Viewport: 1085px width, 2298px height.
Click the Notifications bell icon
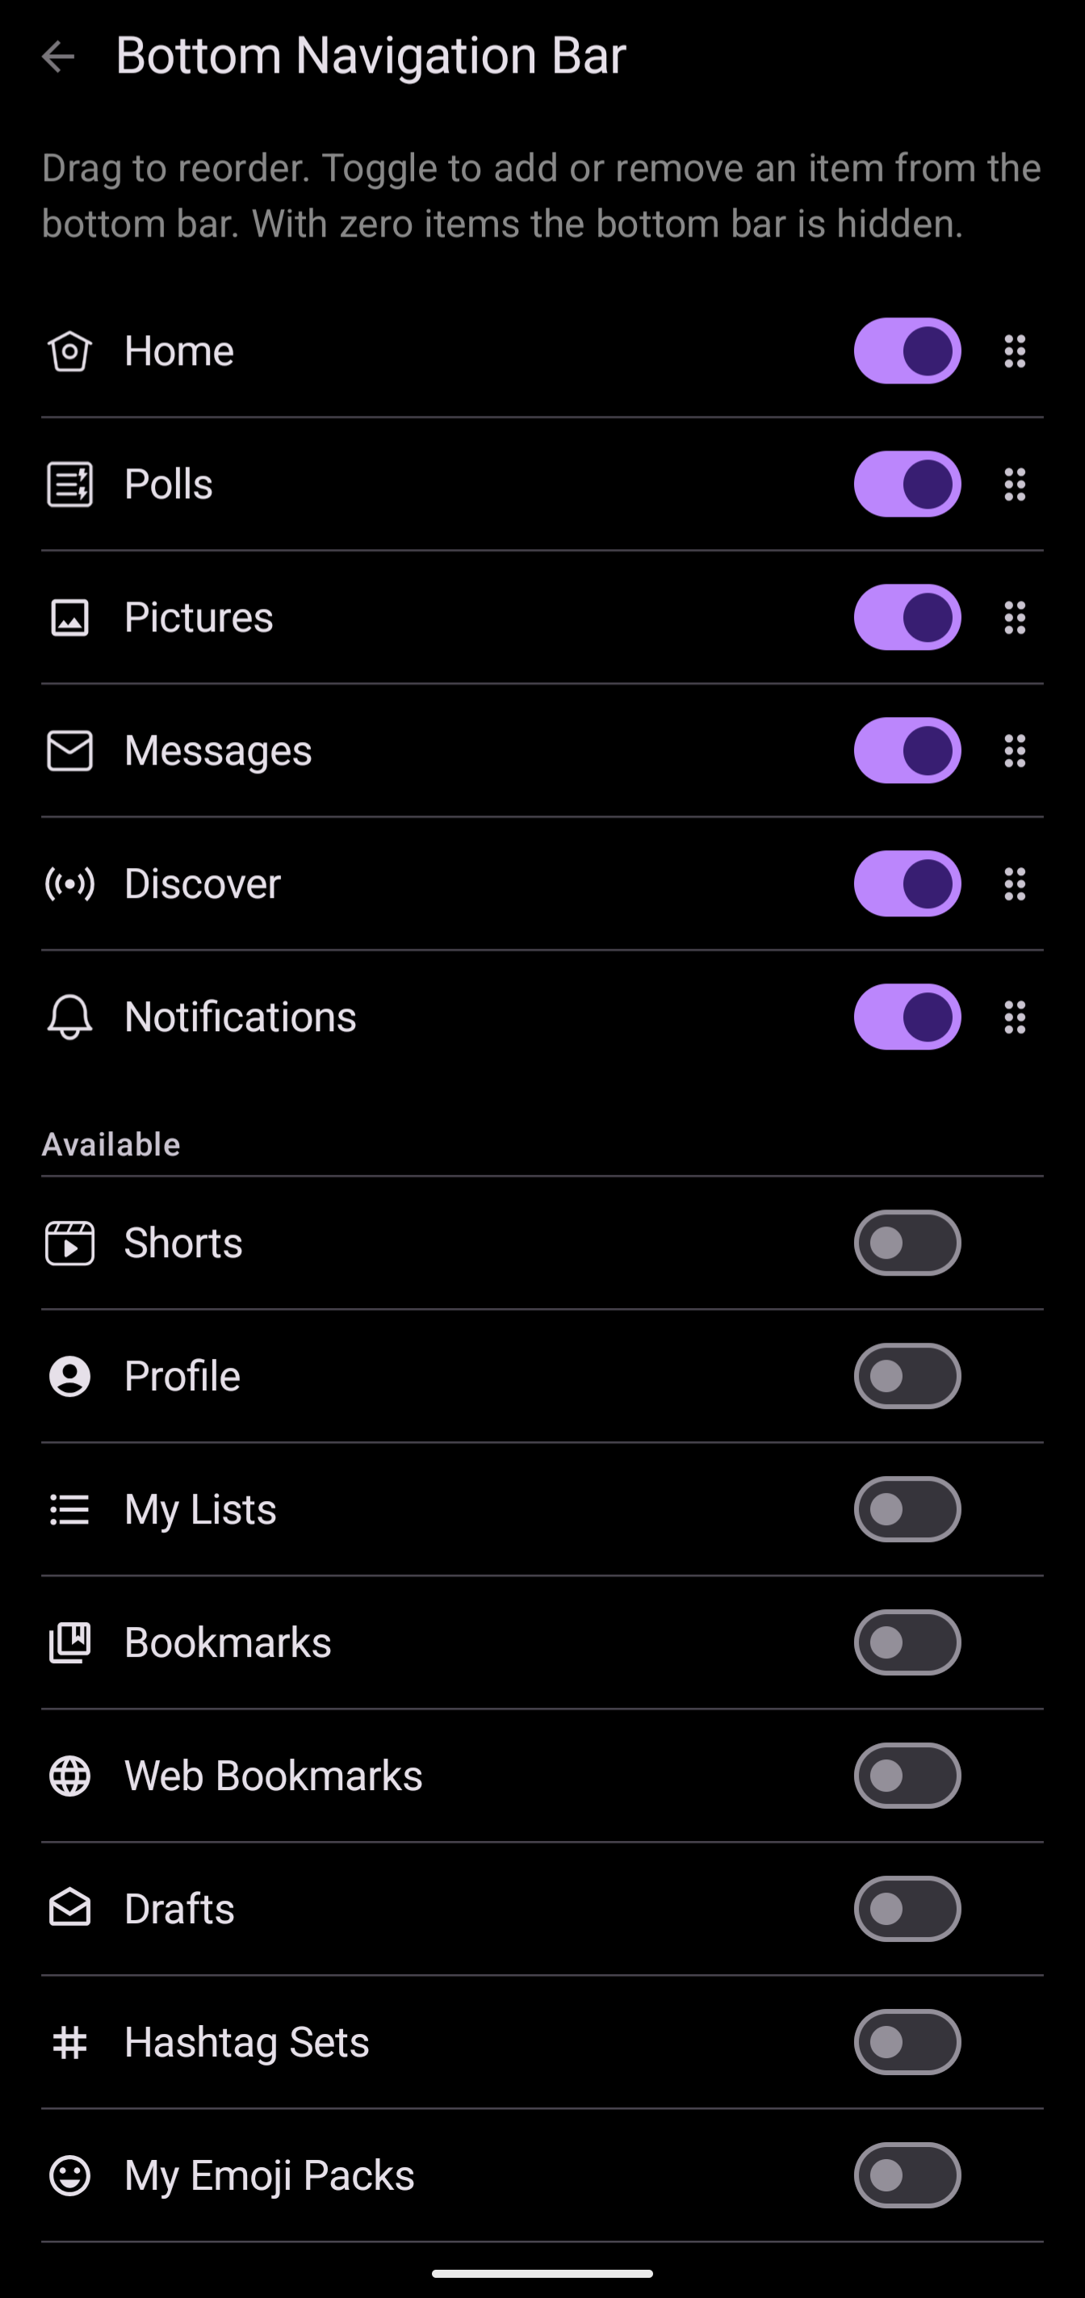69,1017
